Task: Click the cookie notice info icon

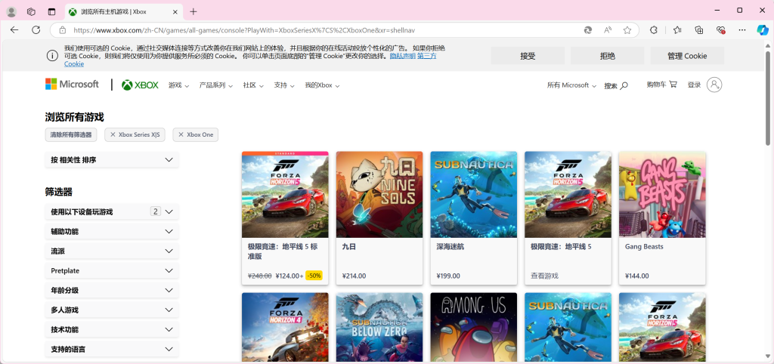Action: click(x=52, y=56)
